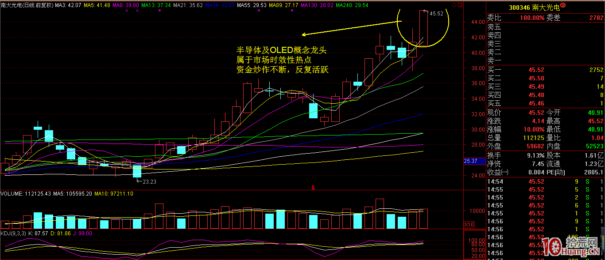The height and width of the screenshot is (260, 605).
Task: Click the red S marker below the candlesticks
Action: (313, 188)
